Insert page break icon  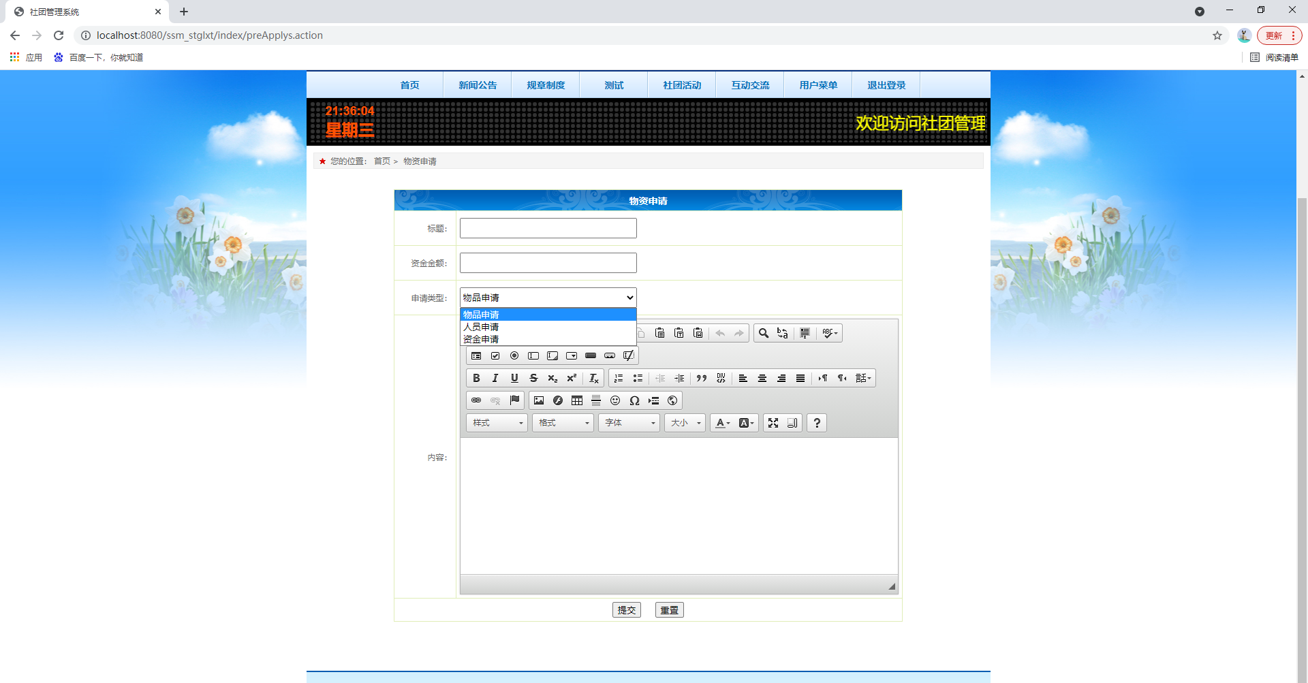[653, 400]
